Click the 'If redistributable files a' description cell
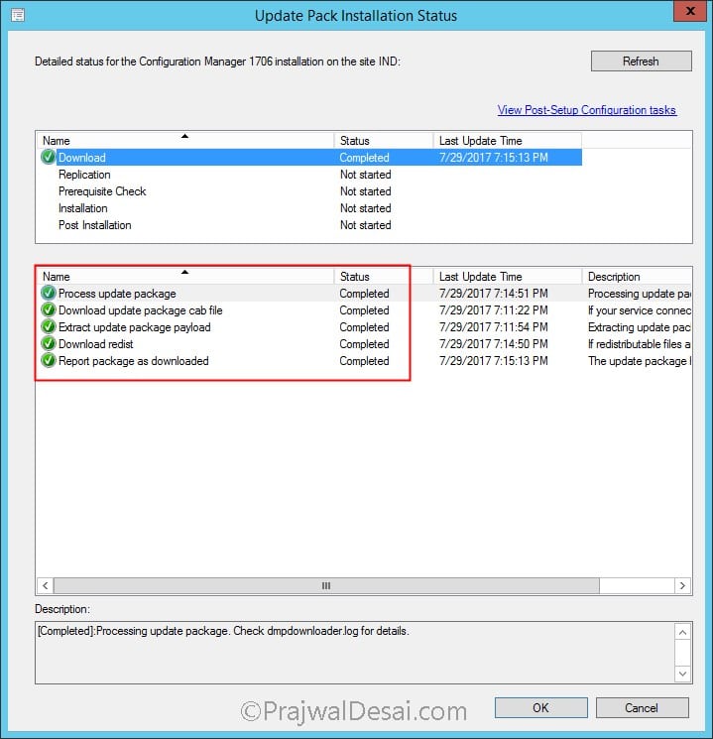The image size is (713, 739). (x=640, y=344)
